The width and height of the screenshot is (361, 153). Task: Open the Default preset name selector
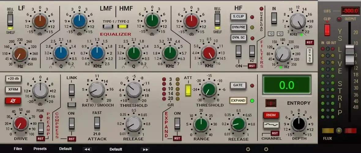click(116, 149)
